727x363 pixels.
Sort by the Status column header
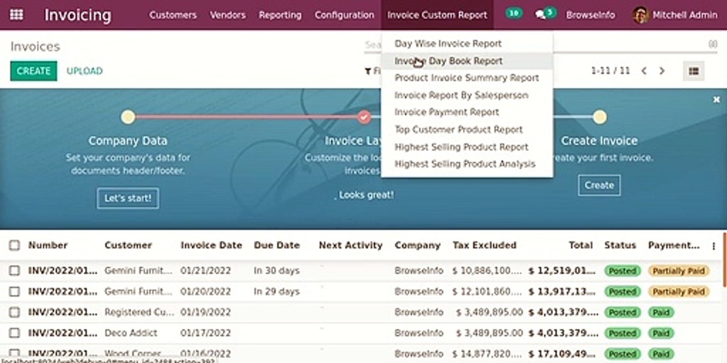[x=620, y=246]
